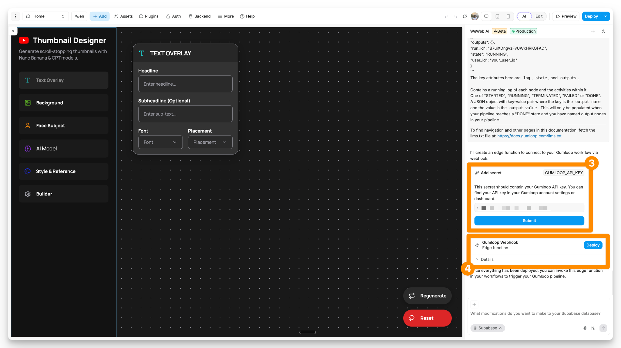Open chat history clock icon
Screen dimensions: 621x348
click(x=603, y=31)
